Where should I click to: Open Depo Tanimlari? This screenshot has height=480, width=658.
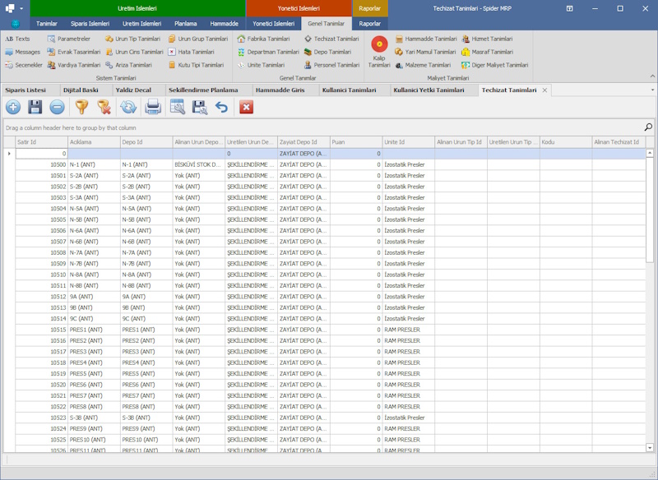327,52
